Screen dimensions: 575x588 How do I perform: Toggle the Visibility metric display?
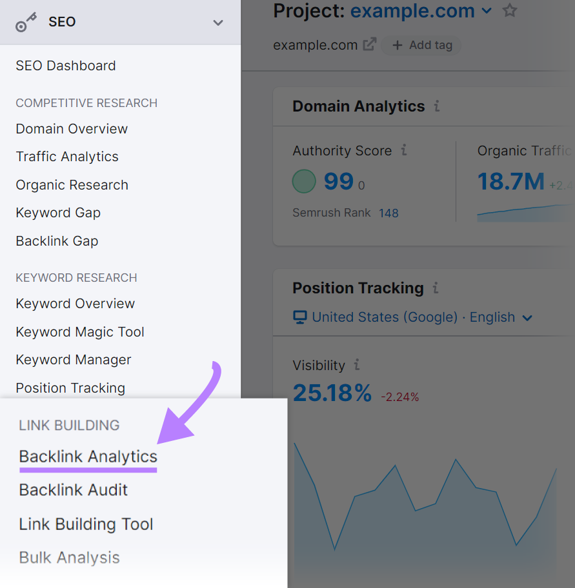tap(332, 393)
